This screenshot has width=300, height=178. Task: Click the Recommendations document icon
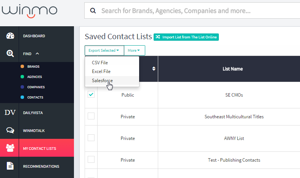10,166
